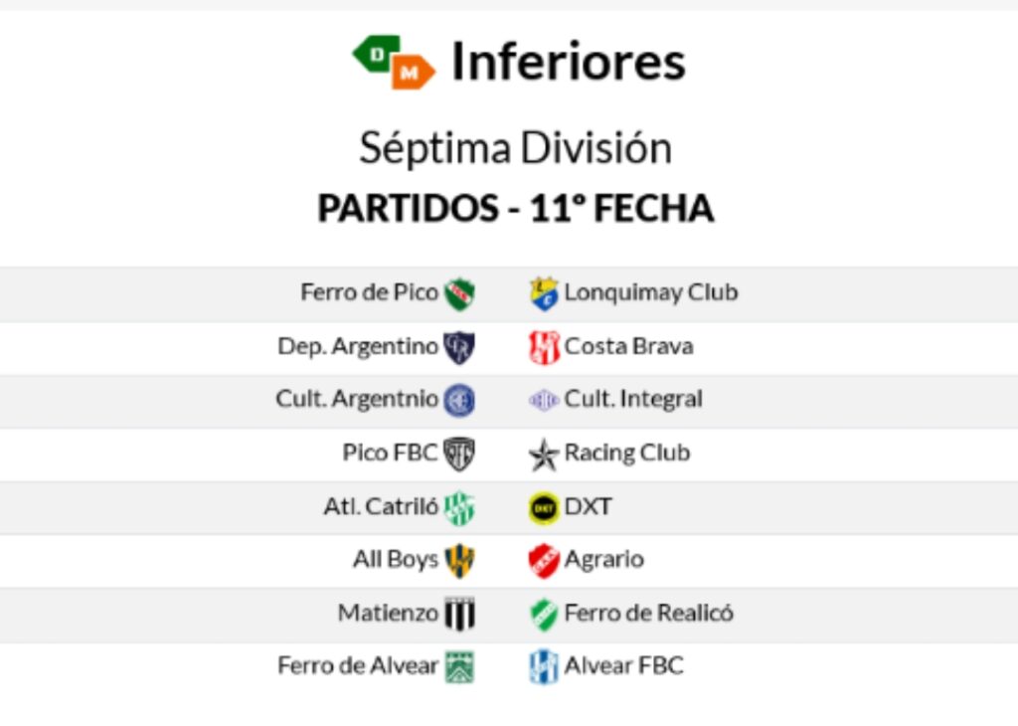The width and height of the screenshot is (1018, 726).
Task: Click the Inferiores header title
Action: [568, 62]
